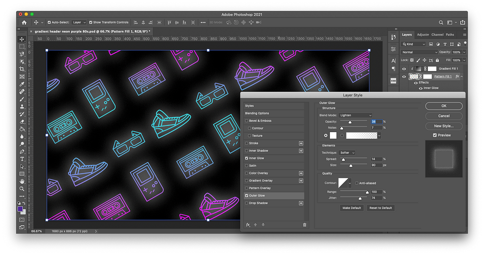Hide the Gradient Fill 1 layer
Viewport: 484px width, 255px height.
[404, 69]
